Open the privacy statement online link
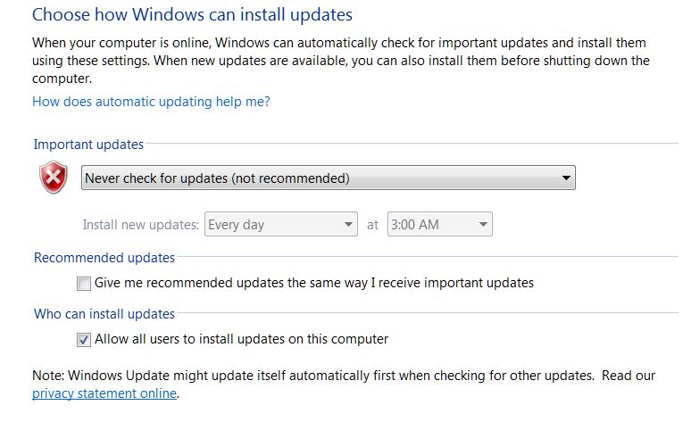 click(x=104, y=393)
